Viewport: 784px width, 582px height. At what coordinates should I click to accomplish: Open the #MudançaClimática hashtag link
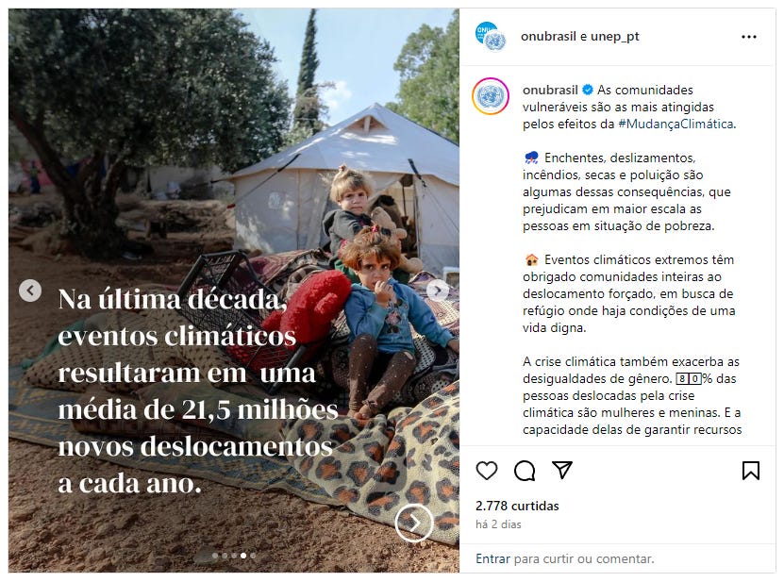[676, 124]
